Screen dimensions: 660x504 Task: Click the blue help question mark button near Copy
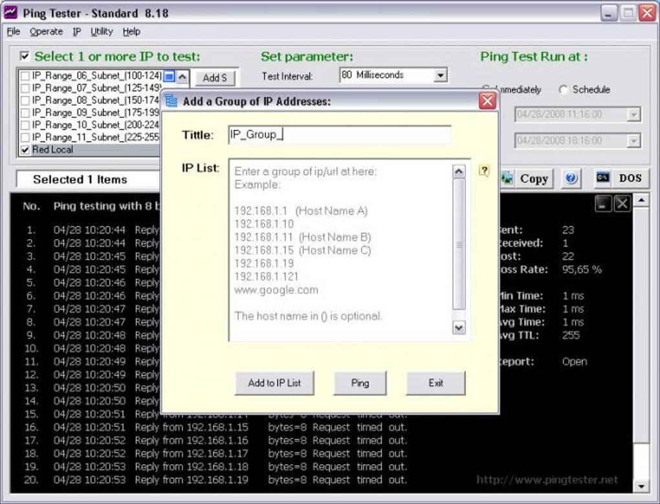point(571,178)
